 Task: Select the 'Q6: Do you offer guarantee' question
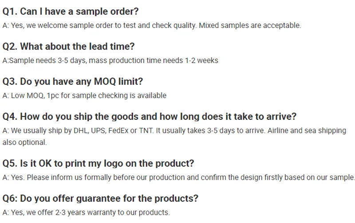(x=100, y=198)
